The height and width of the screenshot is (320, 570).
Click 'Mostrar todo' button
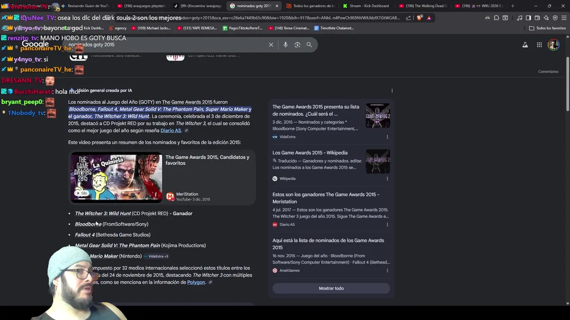(x=331, y=288)
